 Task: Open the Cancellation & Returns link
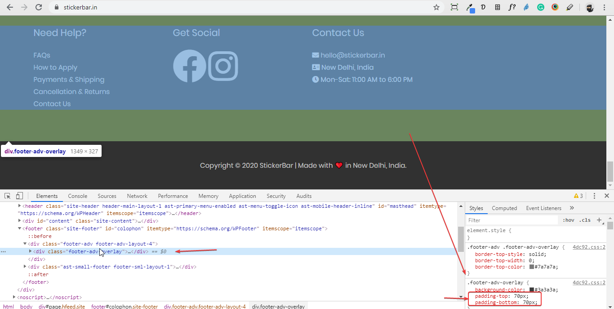71,92
